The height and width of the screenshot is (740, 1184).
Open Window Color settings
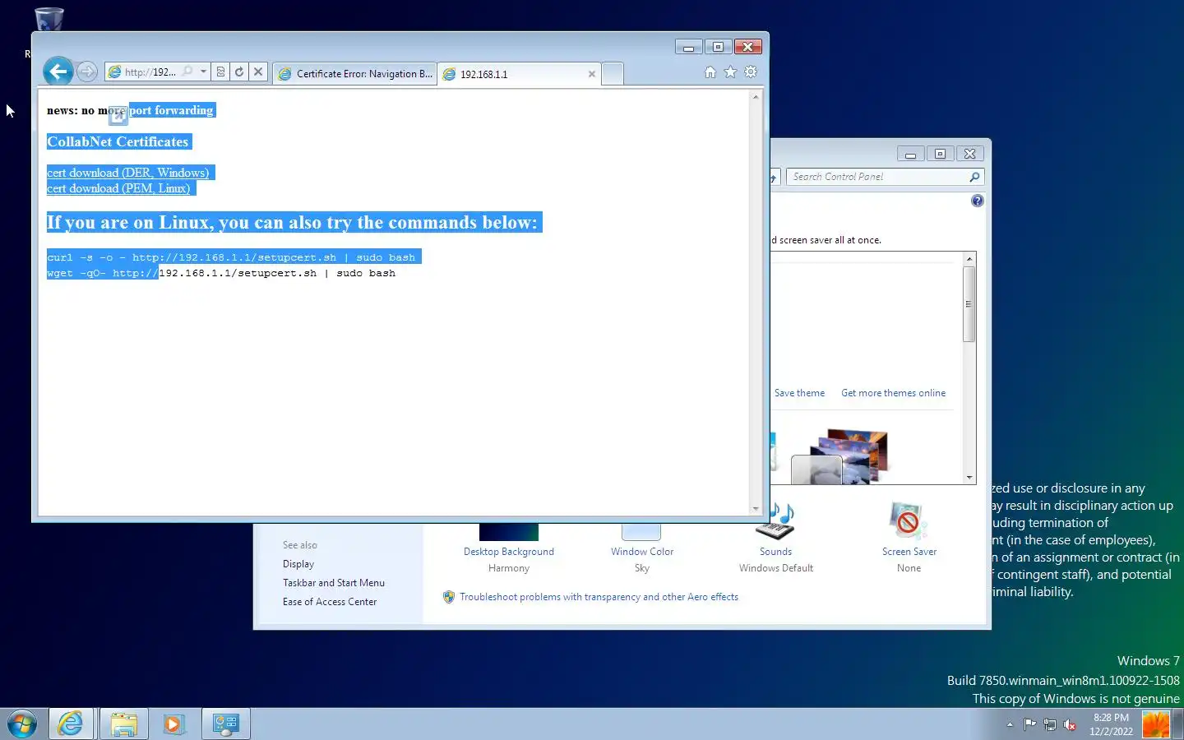[642, 552]
